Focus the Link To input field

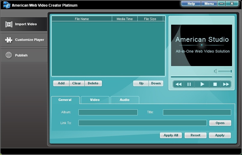(142, 123)
